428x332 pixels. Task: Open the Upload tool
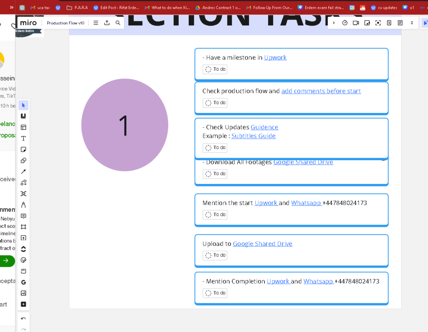coord(23,238)
